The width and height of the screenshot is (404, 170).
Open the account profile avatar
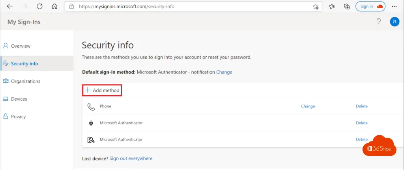pos(395,22)
